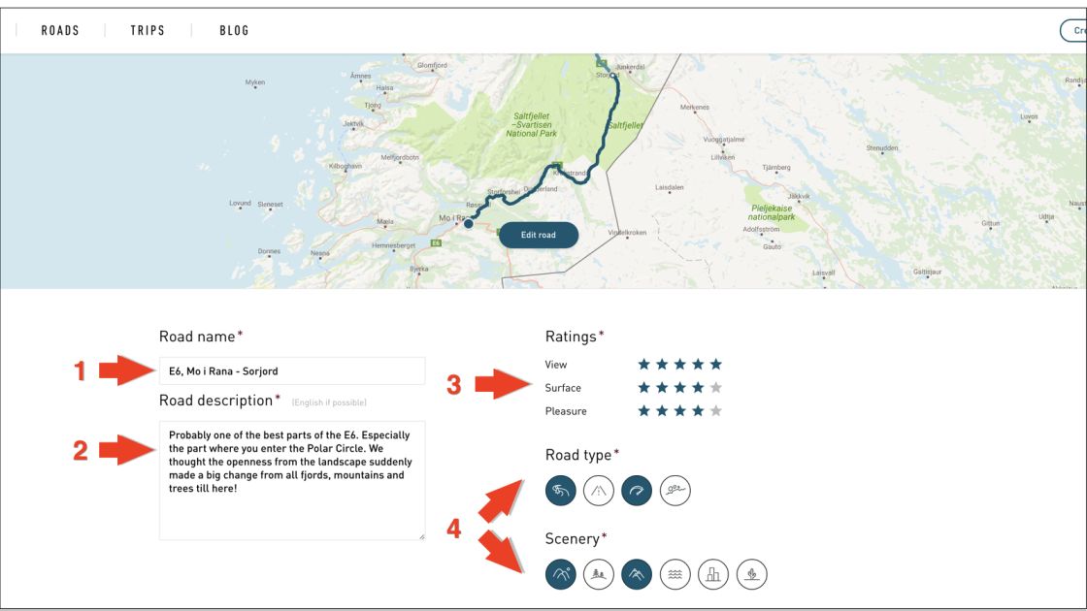Screen dimensions: 1087x611
Task: Select the water waves scenery icon
Action: [675, 574]
